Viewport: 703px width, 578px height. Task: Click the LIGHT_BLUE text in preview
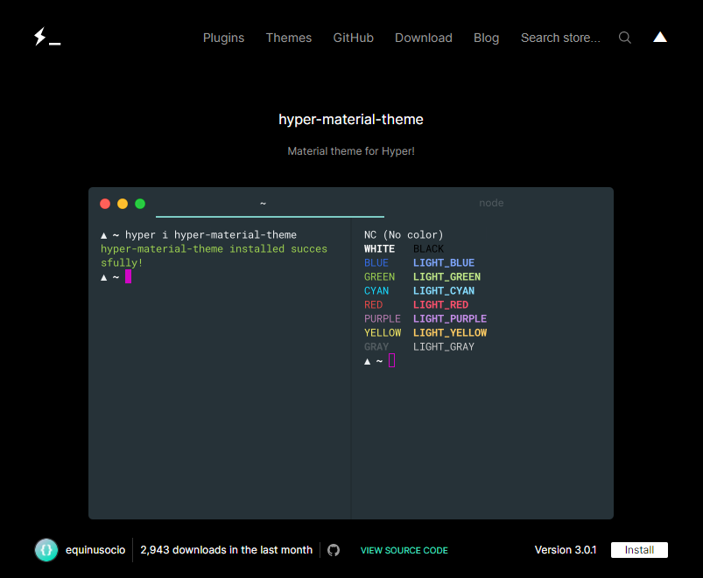coord(444,263)
